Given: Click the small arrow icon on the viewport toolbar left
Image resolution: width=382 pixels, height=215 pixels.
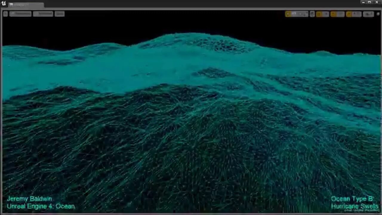Looking at the screenshot, I should point(5,14).
